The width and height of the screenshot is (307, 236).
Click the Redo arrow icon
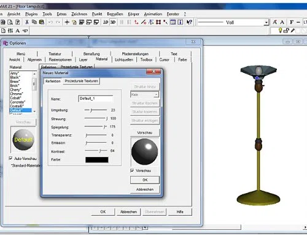point(58,22)
